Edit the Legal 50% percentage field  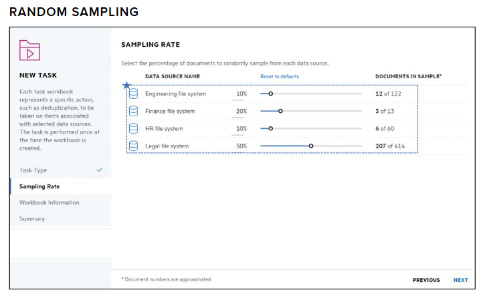pyautogui.click(x=241, y=146)
